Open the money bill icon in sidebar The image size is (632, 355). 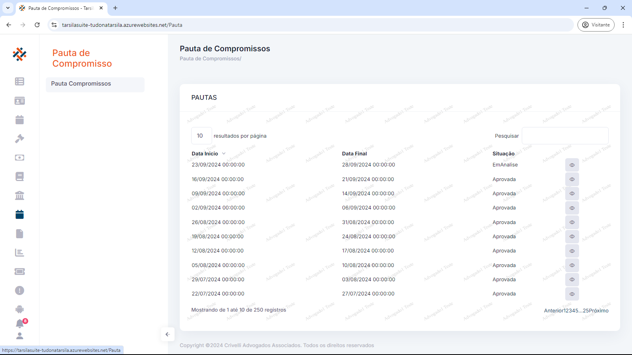(19, 157)
